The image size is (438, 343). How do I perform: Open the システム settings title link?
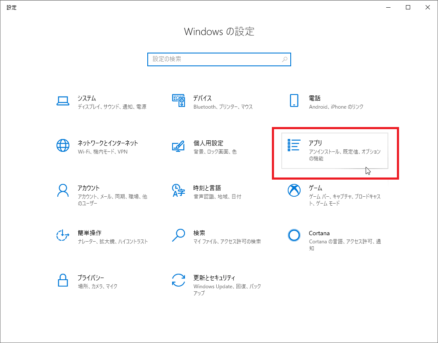86,98
